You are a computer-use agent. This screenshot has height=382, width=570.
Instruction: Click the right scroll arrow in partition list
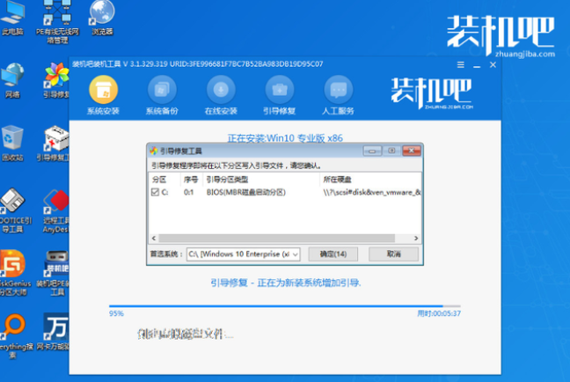click(416, 239)
